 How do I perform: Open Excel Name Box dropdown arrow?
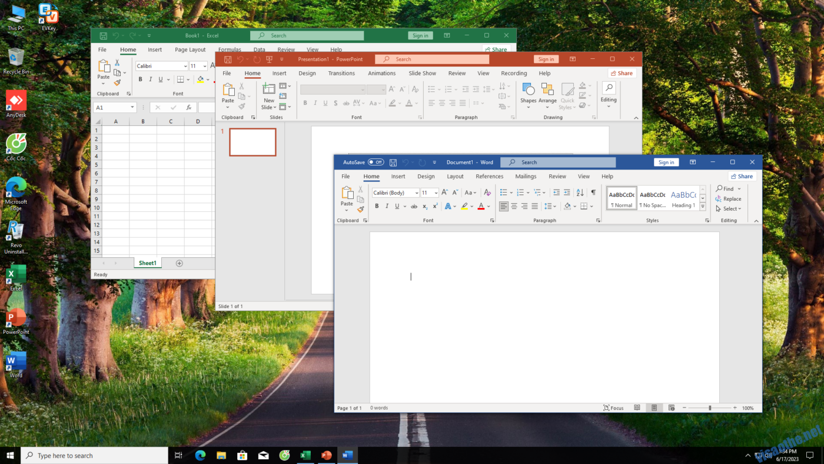(132, 108)
